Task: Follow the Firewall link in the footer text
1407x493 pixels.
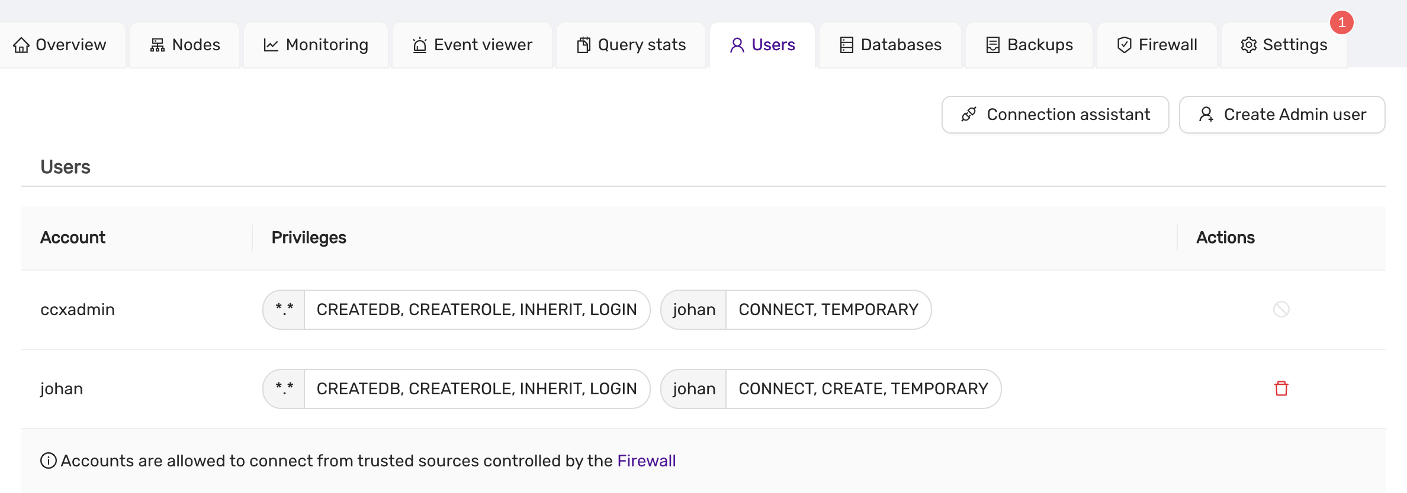Action: coord(647,460)
